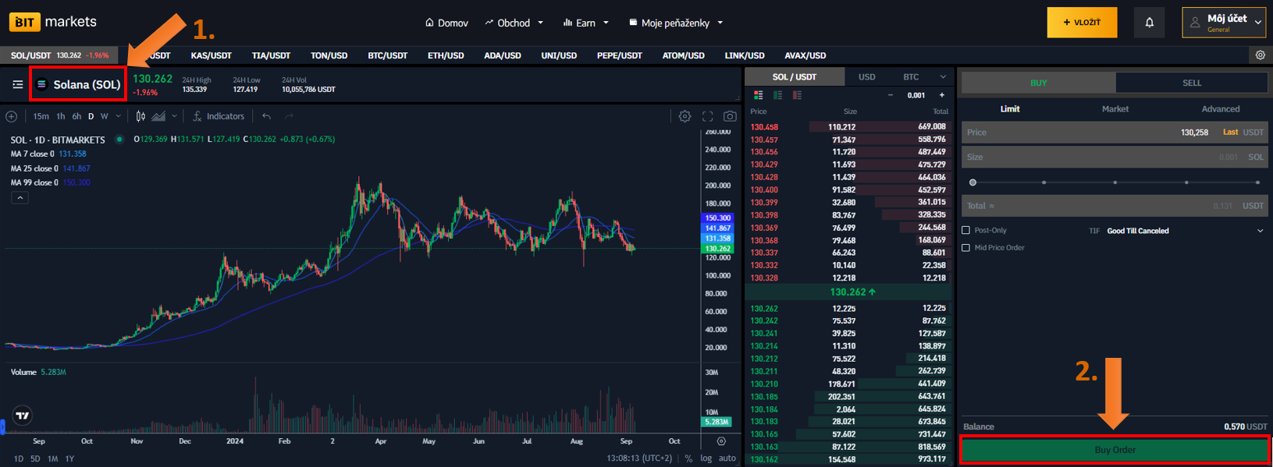Check the Mid Price Order option
Screen dimensions: 1273x467
point(966,248)
